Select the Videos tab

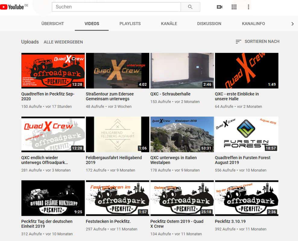(92, 24)
